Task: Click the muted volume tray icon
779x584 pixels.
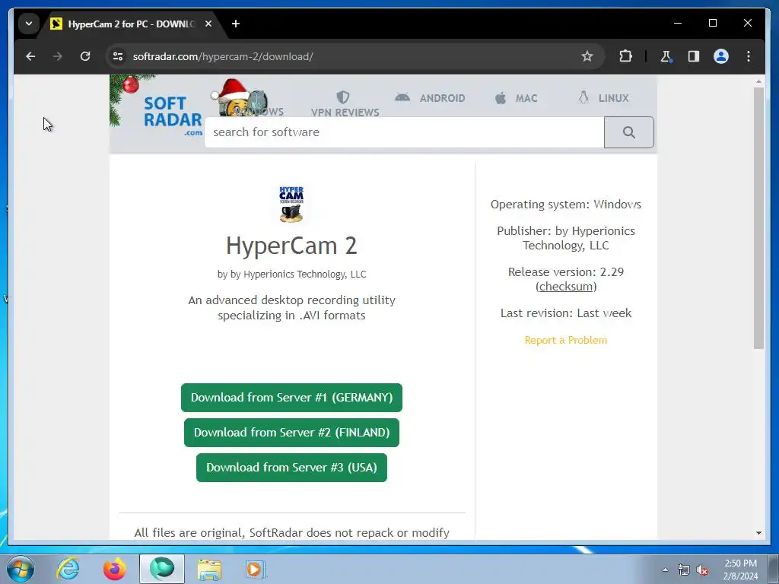Action: (x=702, y=570)
